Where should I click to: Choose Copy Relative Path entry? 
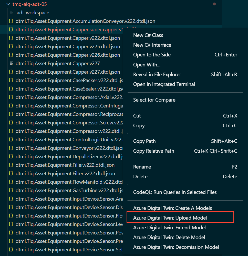pos(185,151)
